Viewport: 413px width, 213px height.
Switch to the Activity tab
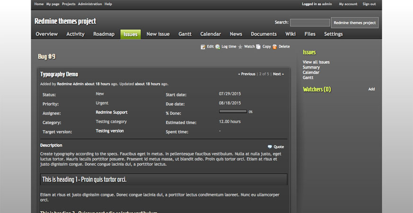pyautogui.click(x=75, y=34)
